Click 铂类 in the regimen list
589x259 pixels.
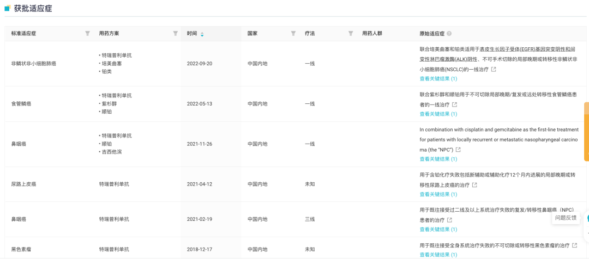[x=107, y=72]
